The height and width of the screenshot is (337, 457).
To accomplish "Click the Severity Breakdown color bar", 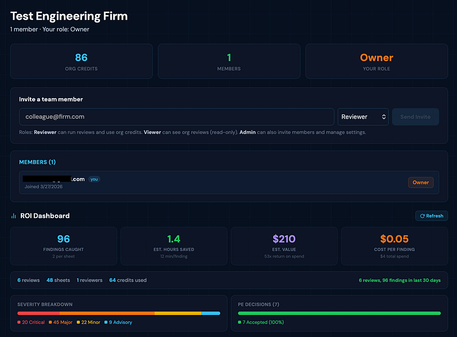I will coord(119,313).
